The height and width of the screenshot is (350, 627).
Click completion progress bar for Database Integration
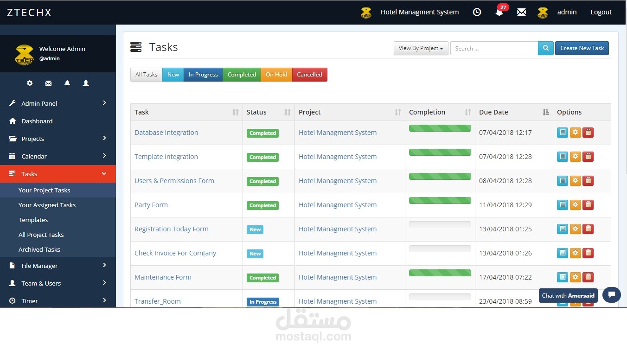click(440, 128)
